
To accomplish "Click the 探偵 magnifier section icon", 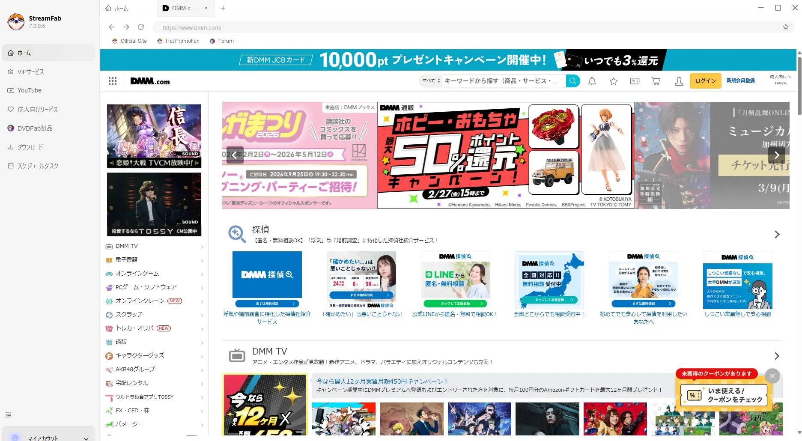I will point(237,234).
